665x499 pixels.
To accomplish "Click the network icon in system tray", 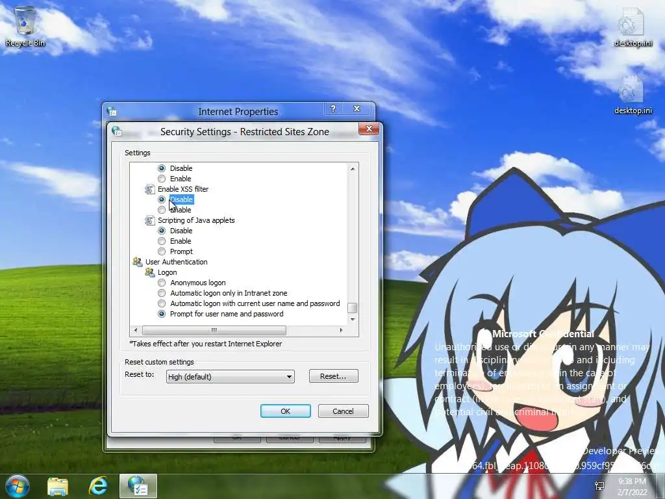I will (599, 486).
